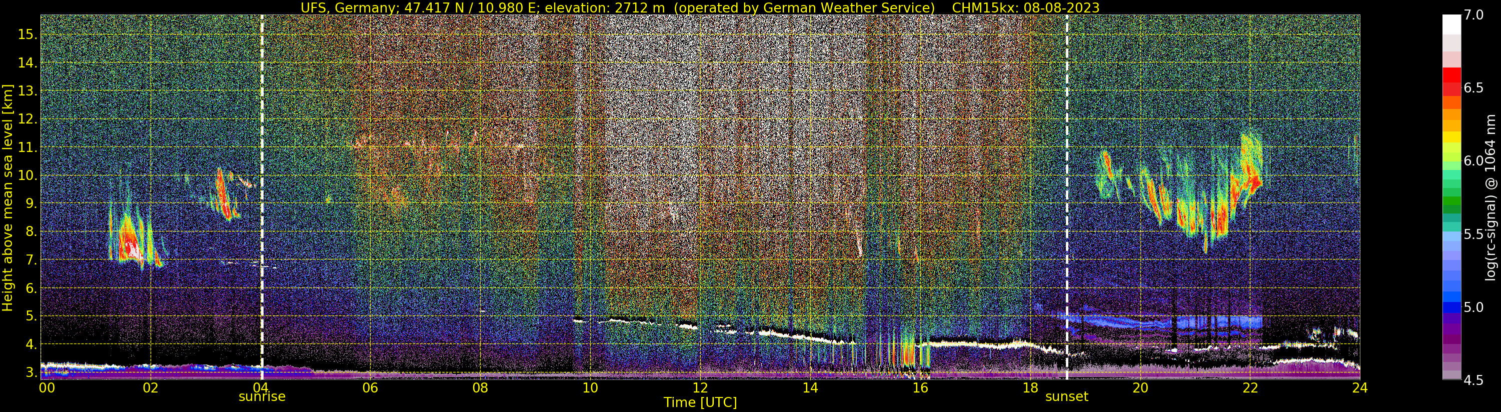Click the time axis tick '08'
Viewport: 1501px width, 412px height.
(480, 387)
